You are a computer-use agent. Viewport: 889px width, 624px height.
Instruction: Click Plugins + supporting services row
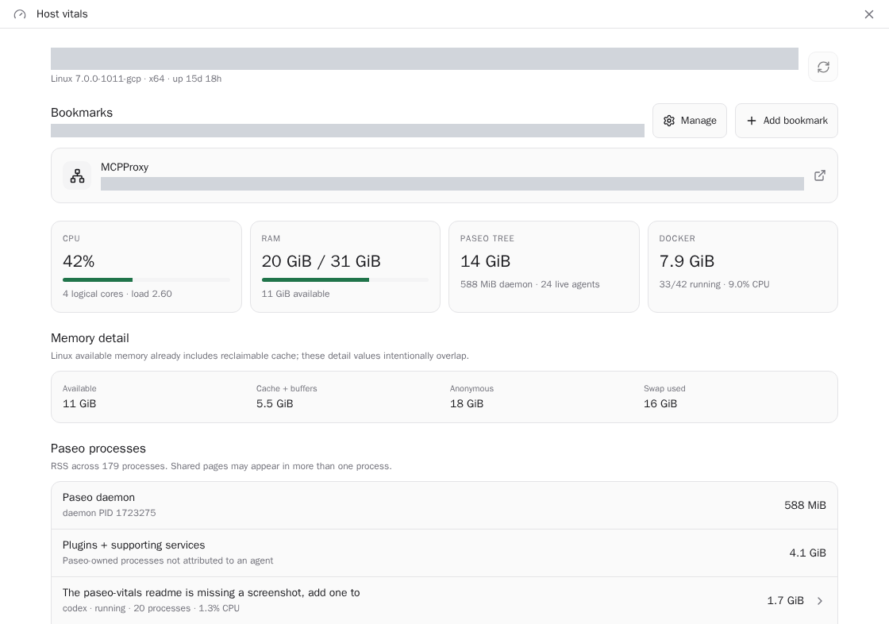[x=444, y=553]
